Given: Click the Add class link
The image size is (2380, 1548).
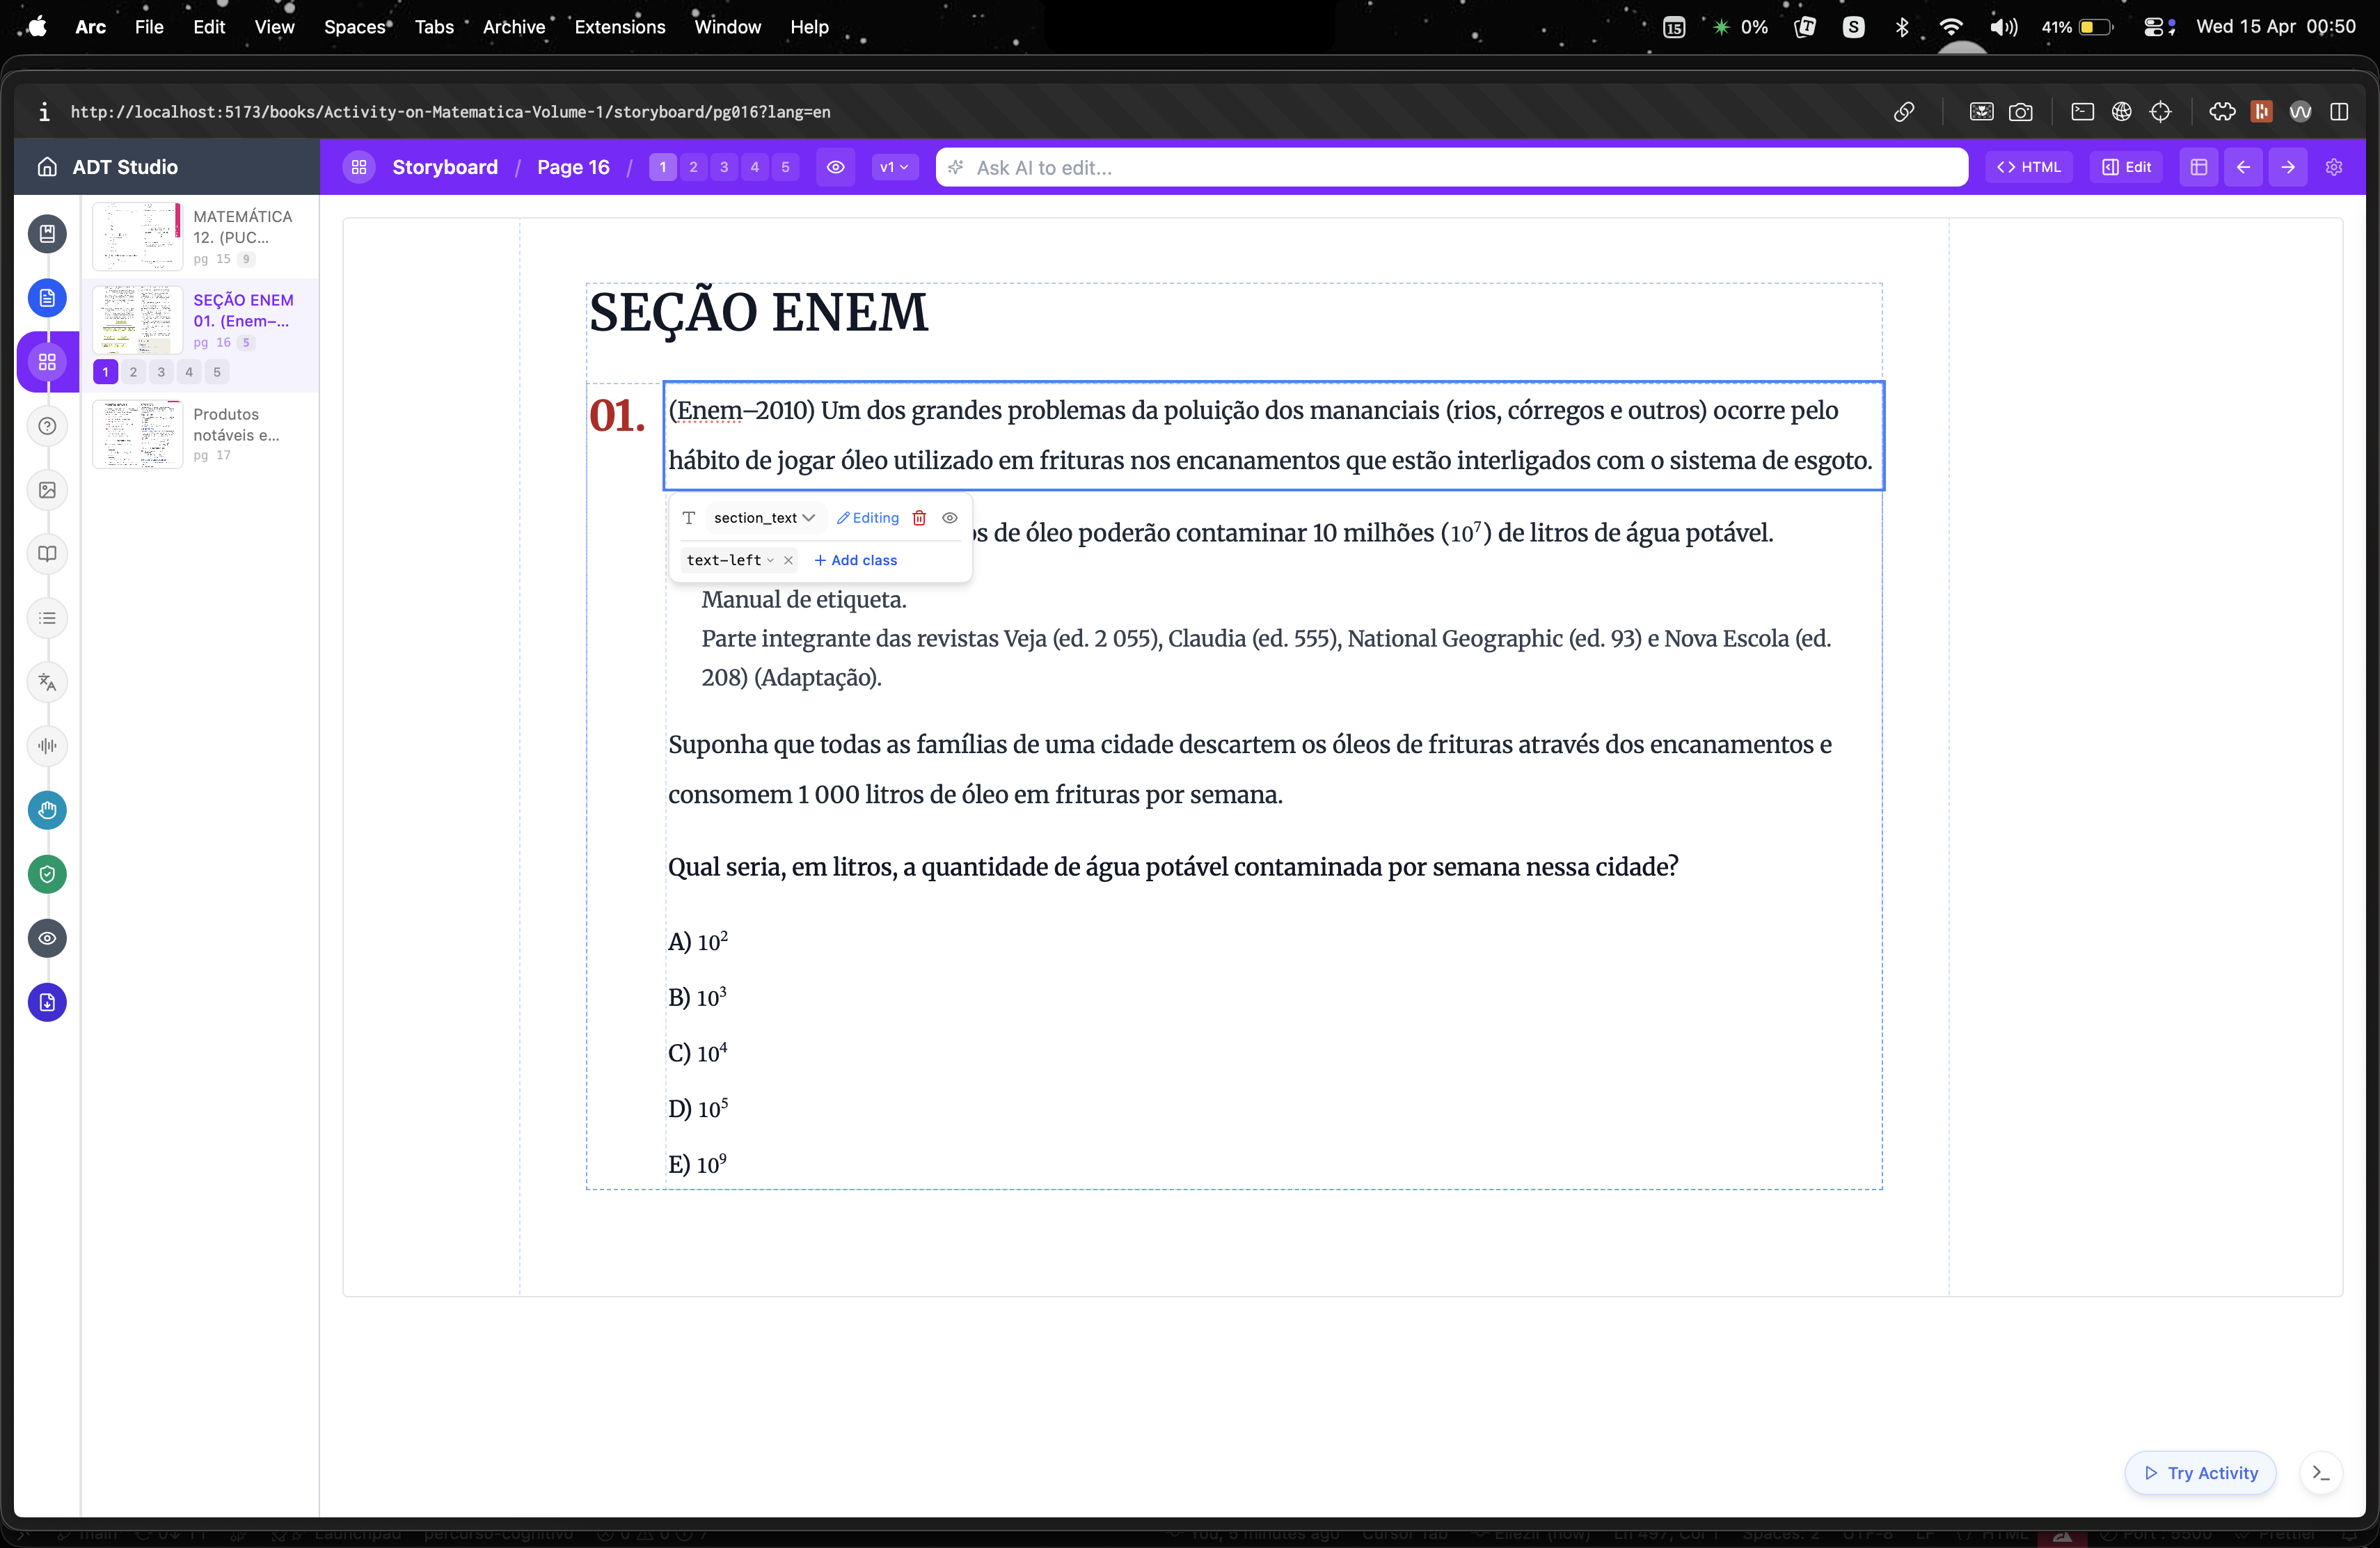Looking at the screenshot, I should pos(856,560).
